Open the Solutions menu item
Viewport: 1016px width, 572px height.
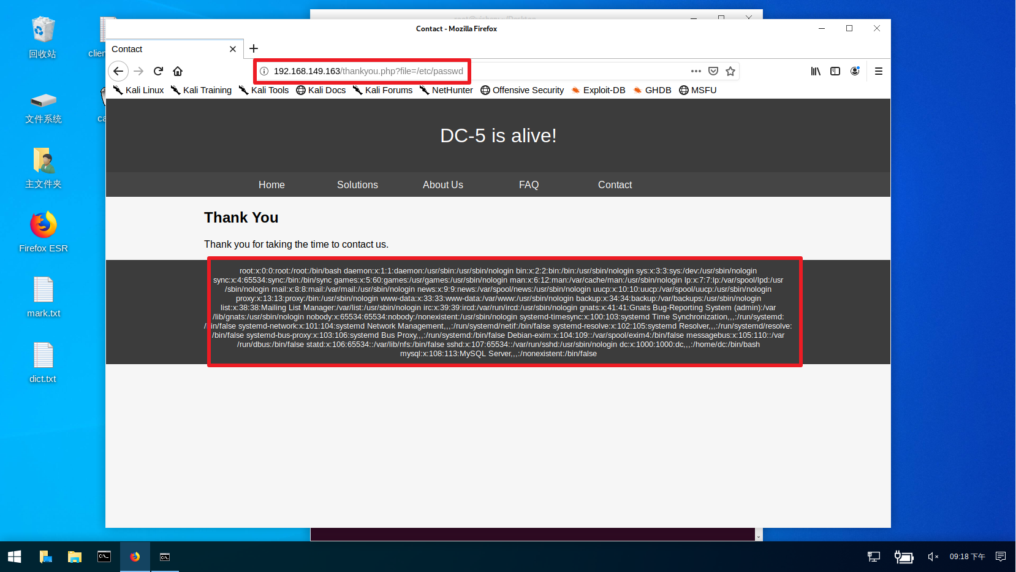pyautogui.click(x=357, y=185)
